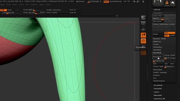Adjust DynaMesh Resolution slider

[164, 61]
